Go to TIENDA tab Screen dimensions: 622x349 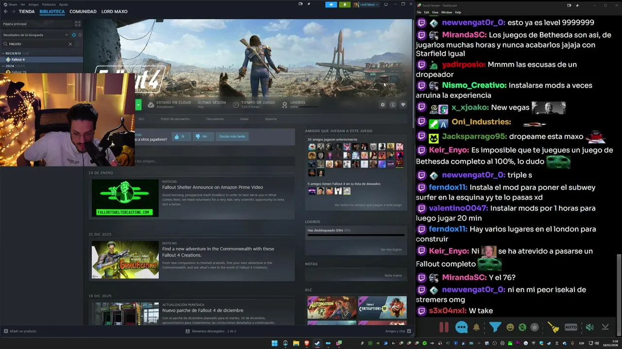[27, 11]
